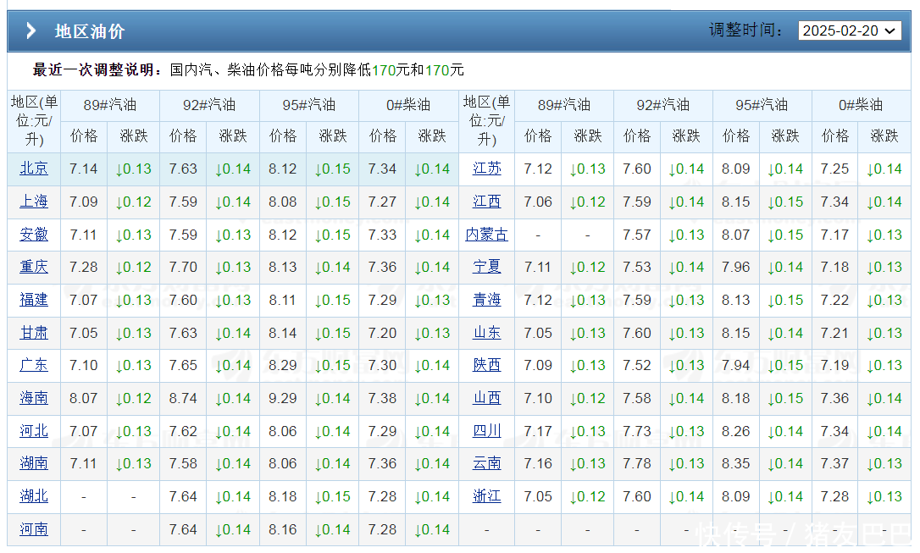The height and width of the screenshot is (553, 920).
Task: Click the 上海 region link
Action: click(x=34, y=202)
